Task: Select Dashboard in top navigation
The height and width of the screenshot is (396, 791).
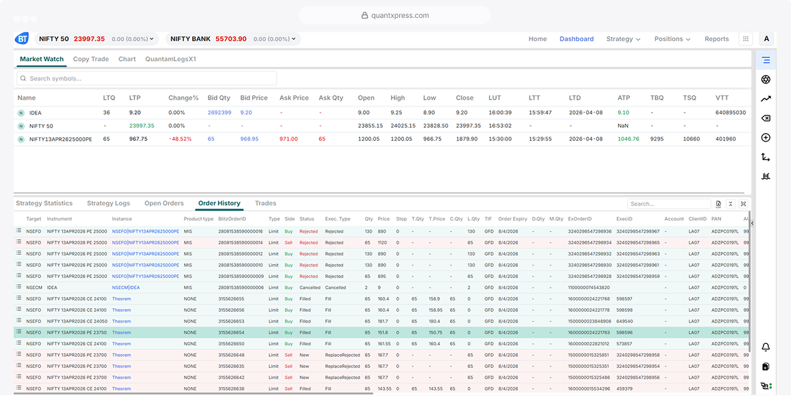Action: tap(576, 39)
